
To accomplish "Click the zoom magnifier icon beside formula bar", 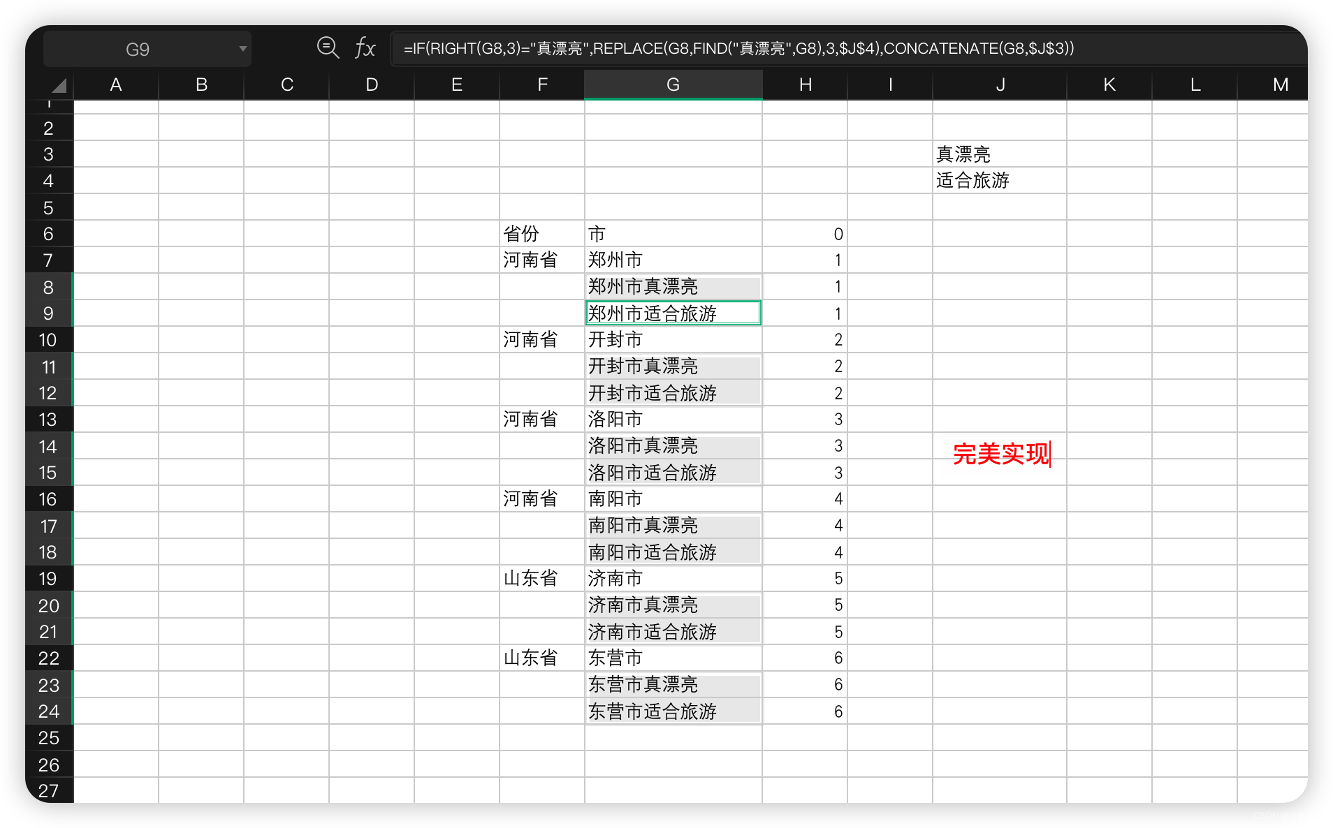I will 328,48.
